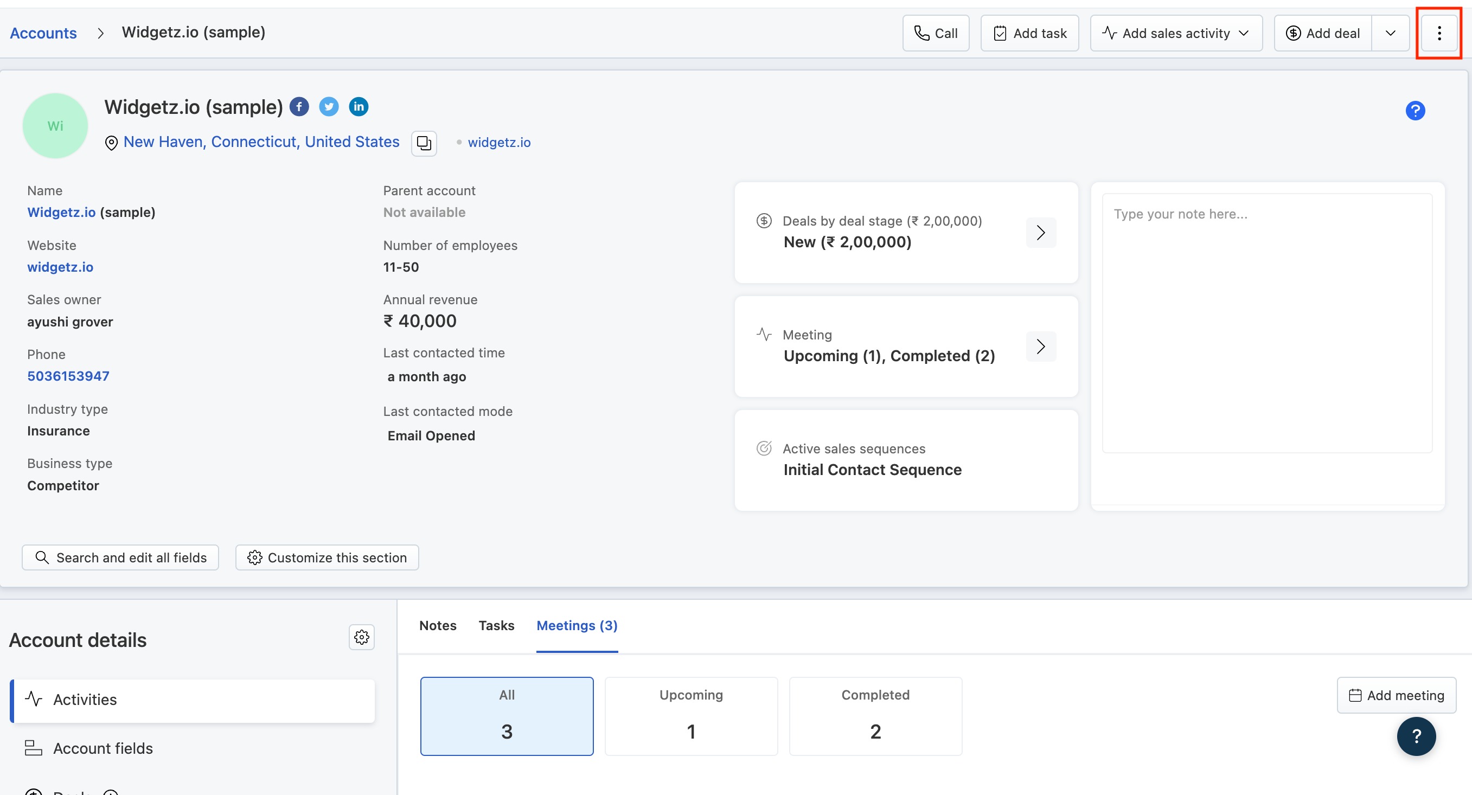Go back to Accounts via the breadcrumb

point(43,33)
